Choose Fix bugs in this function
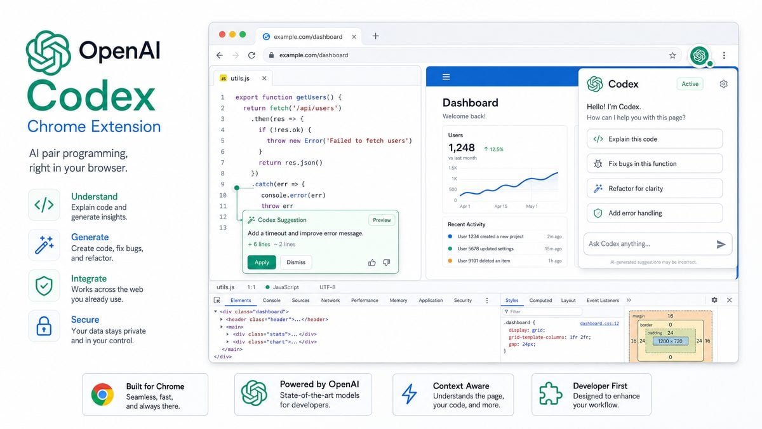Screen dimensions: 762x429 point(655,163)
